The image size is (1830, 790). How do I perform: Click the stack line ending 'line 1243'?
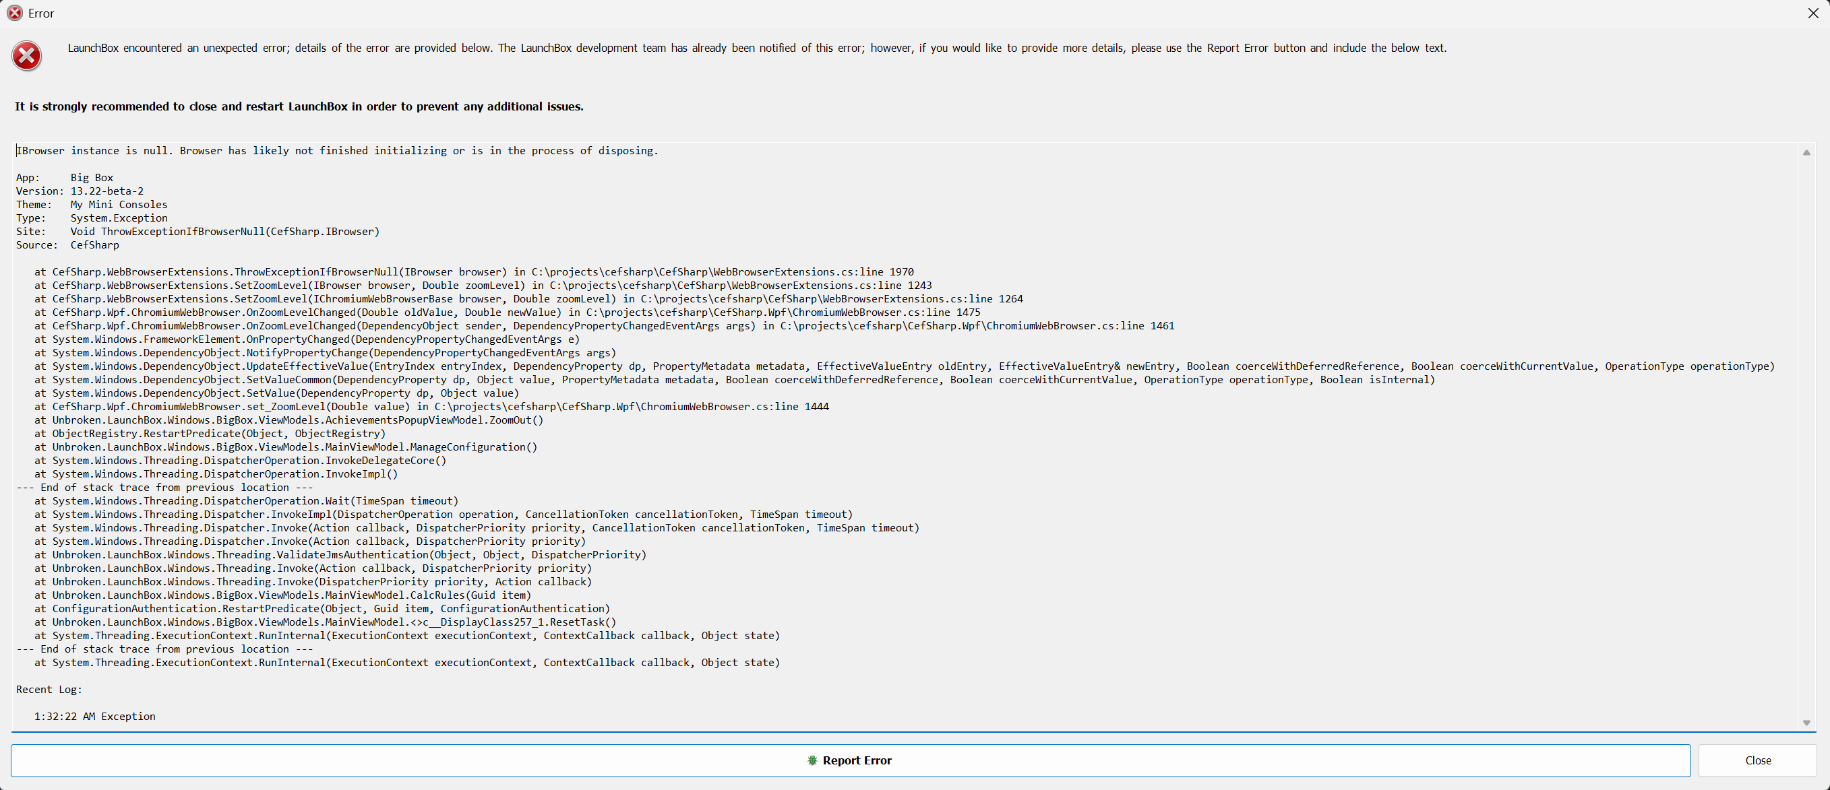tap(483, 286)
